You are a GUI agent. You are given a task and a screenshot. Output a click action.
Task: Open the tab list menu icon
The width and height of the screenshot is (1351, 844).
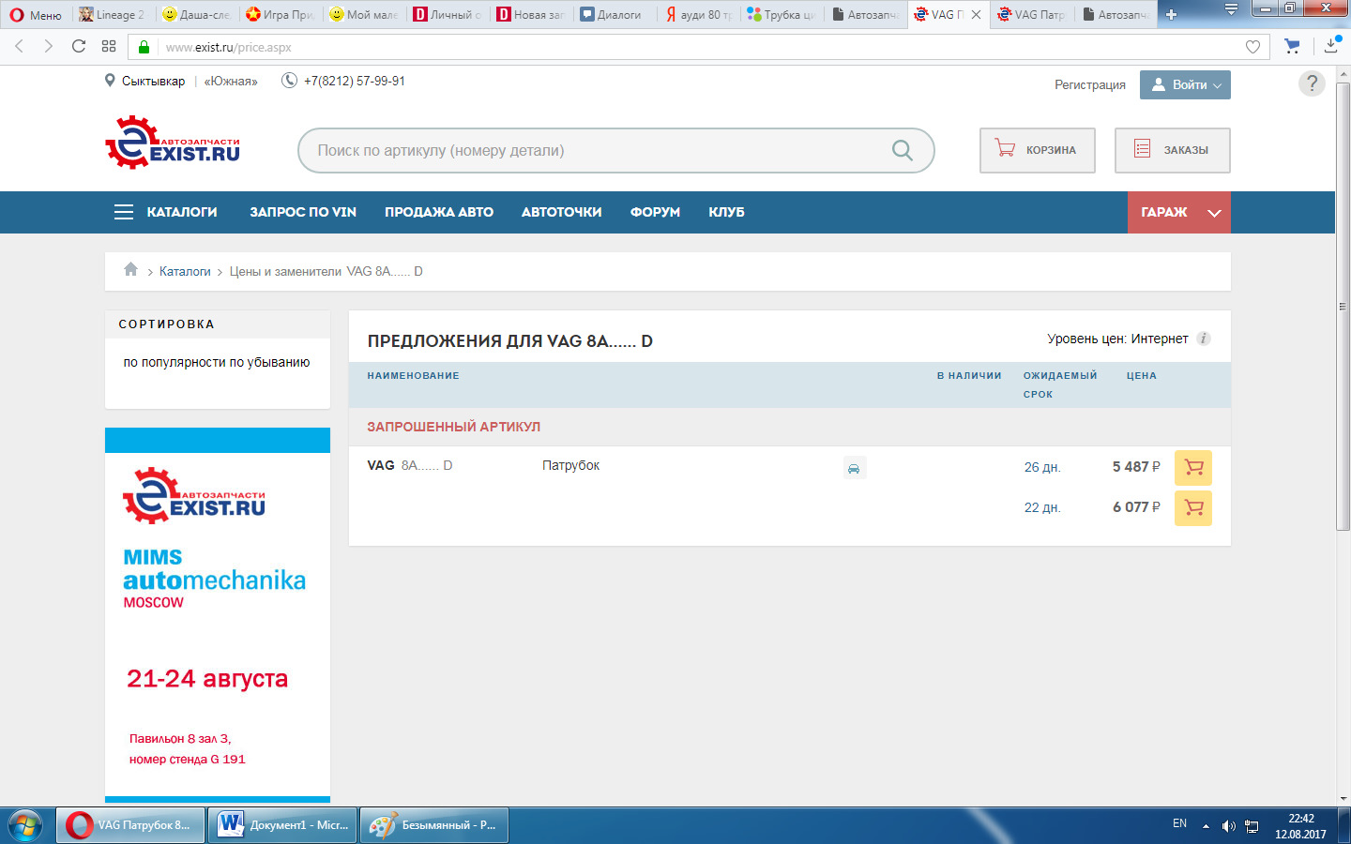(1231, 9)
